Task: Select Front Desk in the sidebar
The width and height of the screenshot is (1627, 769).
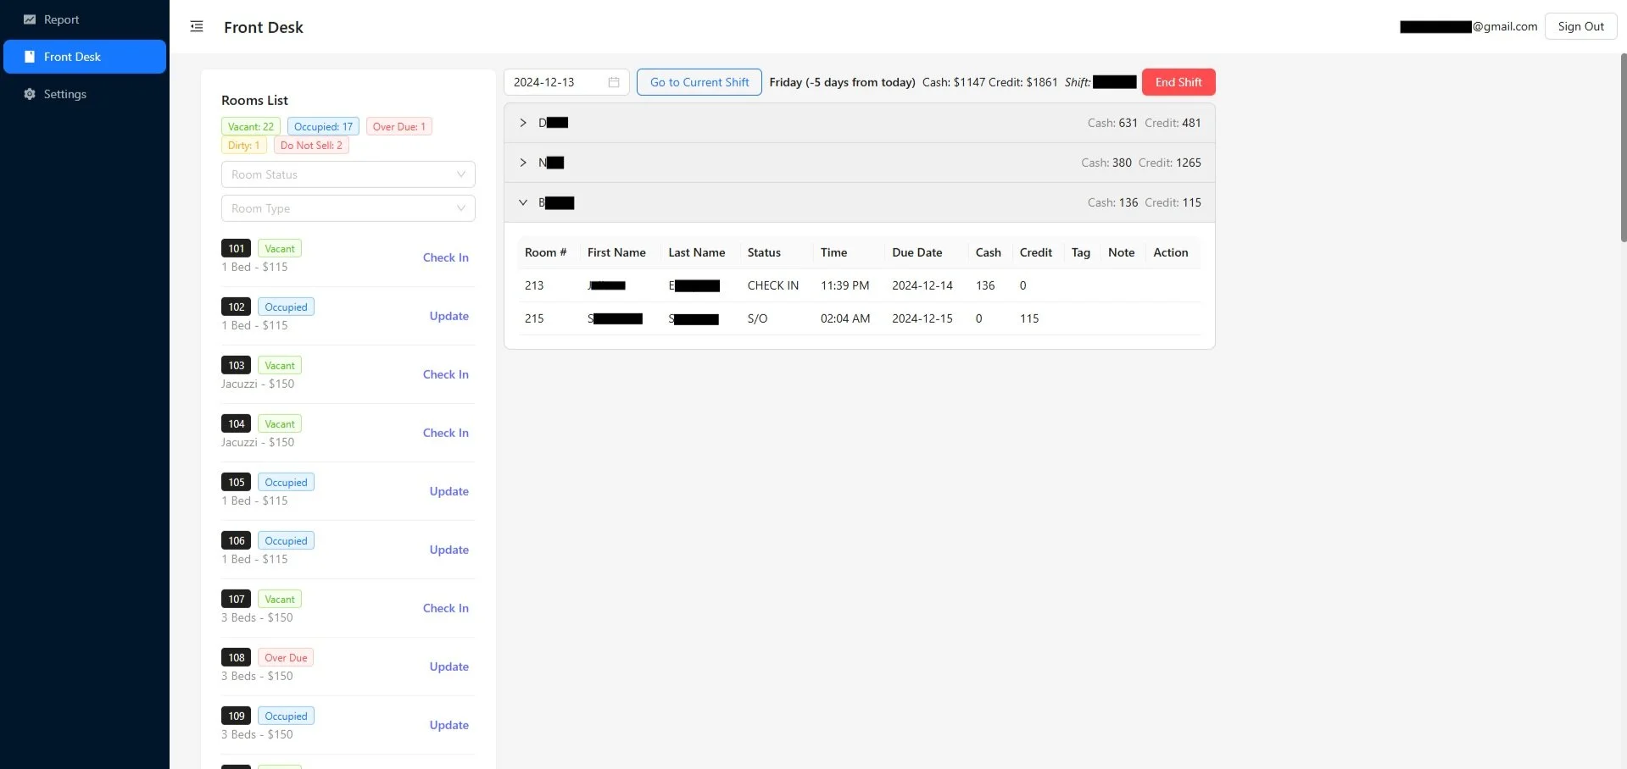Action: click(x=85, y=57)
